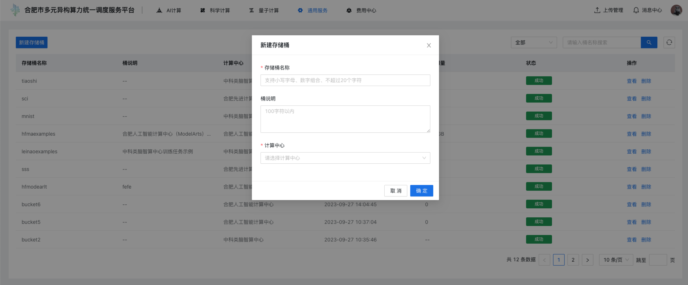Open the AI计算 menu
688x285 pixels.
point(169,10)
